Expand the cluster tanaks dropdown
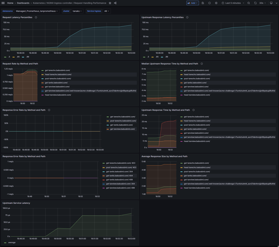This screenshot has height=247, width=279. 77,11
